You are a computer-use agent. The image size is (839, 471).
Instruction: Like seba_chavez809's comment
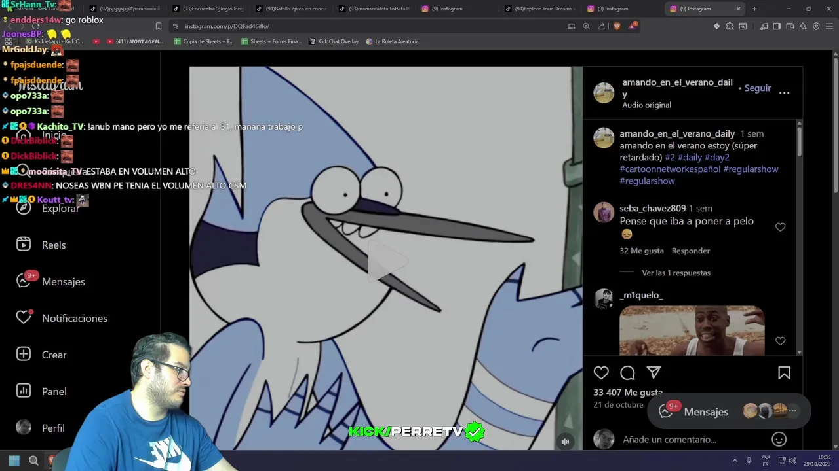(x=780, y=227)
